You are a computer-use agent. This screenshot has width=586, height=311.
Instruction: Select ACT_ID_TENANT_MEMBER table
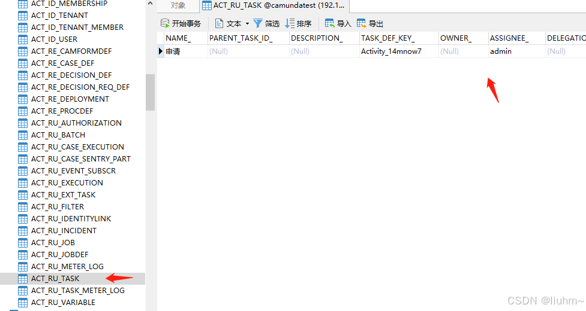pos(77,28)
